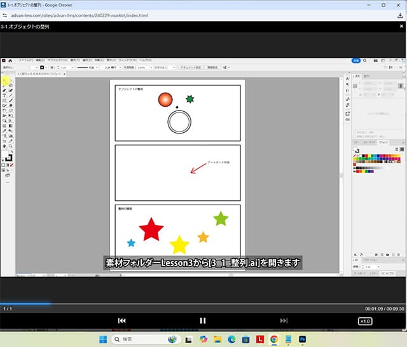Pause the lesson video

(x=203, y=321)
